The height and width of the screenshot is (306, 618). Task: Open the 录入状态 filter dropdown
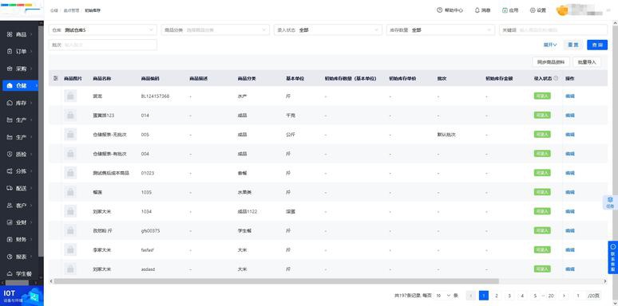(328, 30)
